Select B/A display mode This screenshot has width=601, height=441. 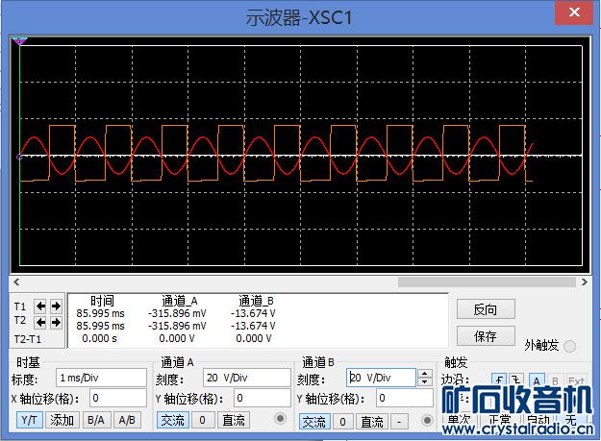click(96, 420)
